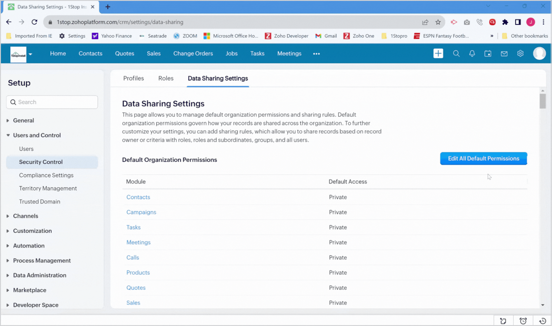
Task: Switch to the Profiles tab
Action: [133, 78]
